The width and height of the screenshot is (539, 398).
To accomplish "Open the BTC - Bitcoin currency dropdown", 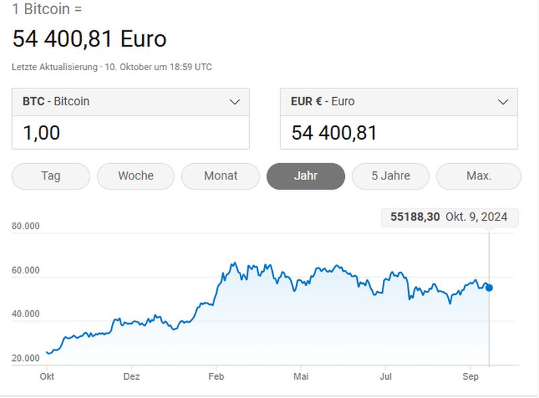I will (x=131, y=102).
